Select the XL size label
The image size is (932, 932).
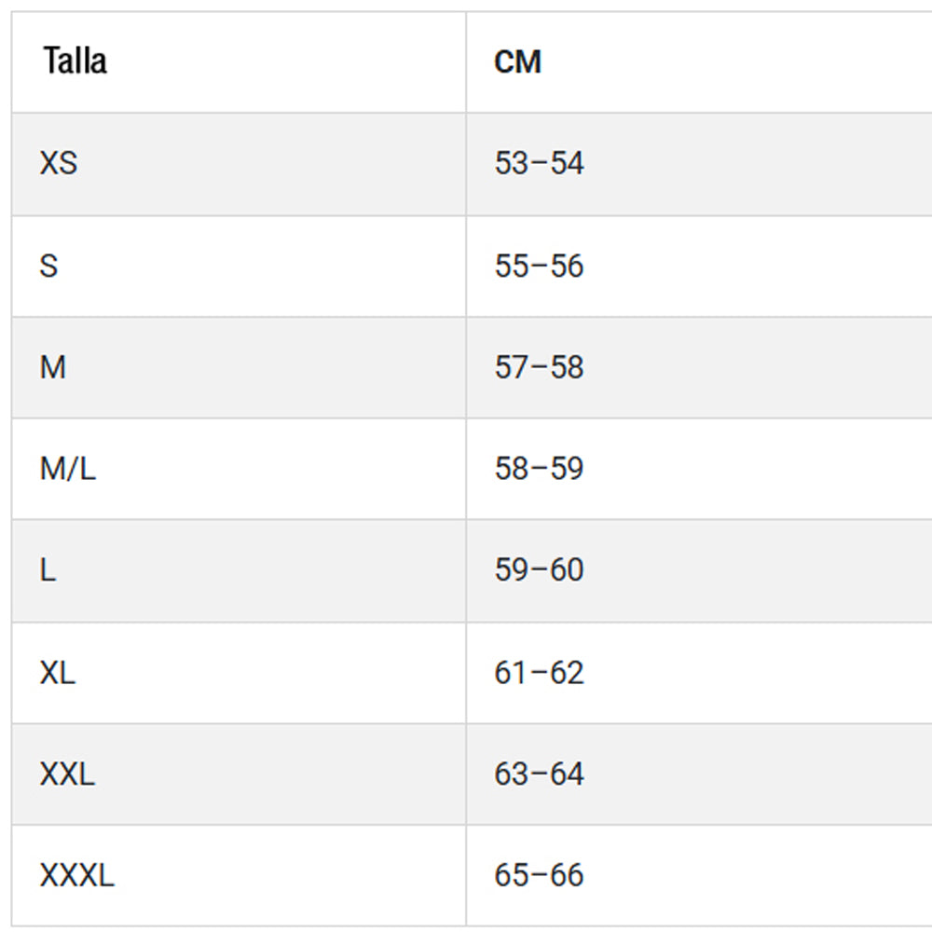tap(57, 673)
